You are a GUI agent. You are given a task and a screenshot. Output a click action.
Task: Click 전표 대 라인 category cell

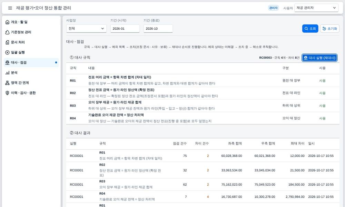click(291, 93)
